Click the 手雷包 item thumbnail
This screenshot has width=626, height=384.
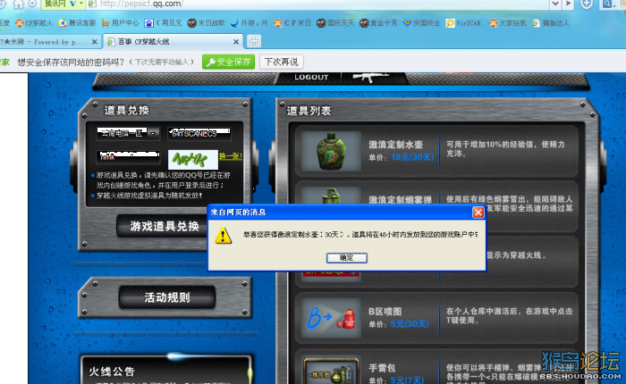pyautogui.click(x=331, y=371)
